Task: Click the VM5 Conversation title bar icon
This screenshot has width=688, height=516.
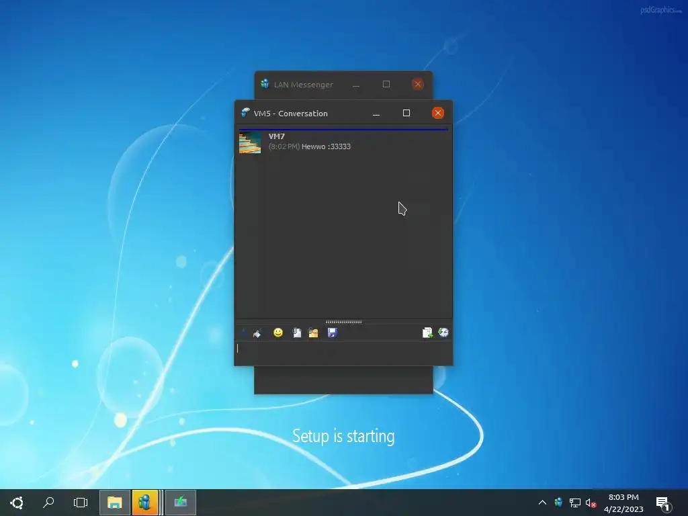Action: coord(245,113)
